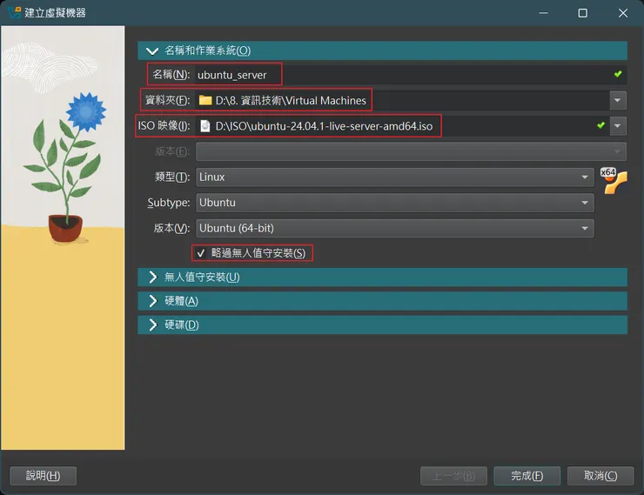Viewport: 644px width, 495px height.
Task: Expand the 硬體 section
Action: click(382, 301)
